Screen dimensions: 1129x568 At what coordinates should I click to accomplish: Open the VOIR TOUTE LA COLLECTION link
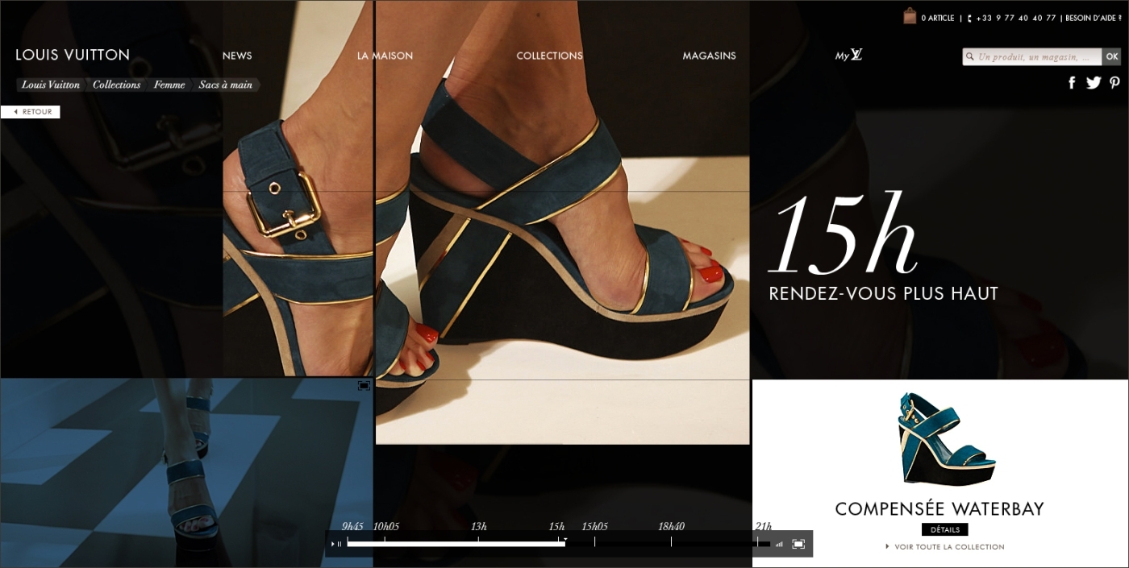pos(944,547)
